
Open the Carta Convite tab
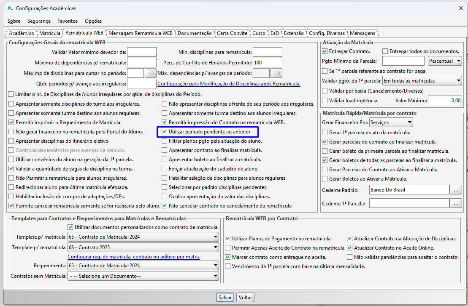(232, 33)
